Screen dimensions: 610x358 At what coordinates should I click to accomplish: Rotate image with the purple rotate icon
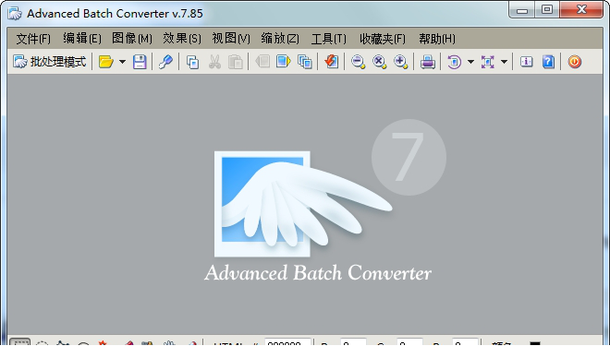(454, 62)
